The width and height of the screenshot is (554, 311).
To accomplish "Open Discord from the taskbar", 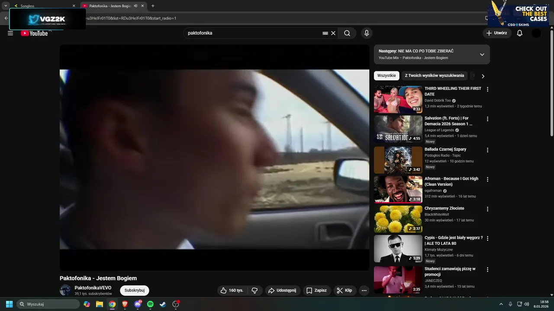I will pos(138,304).
